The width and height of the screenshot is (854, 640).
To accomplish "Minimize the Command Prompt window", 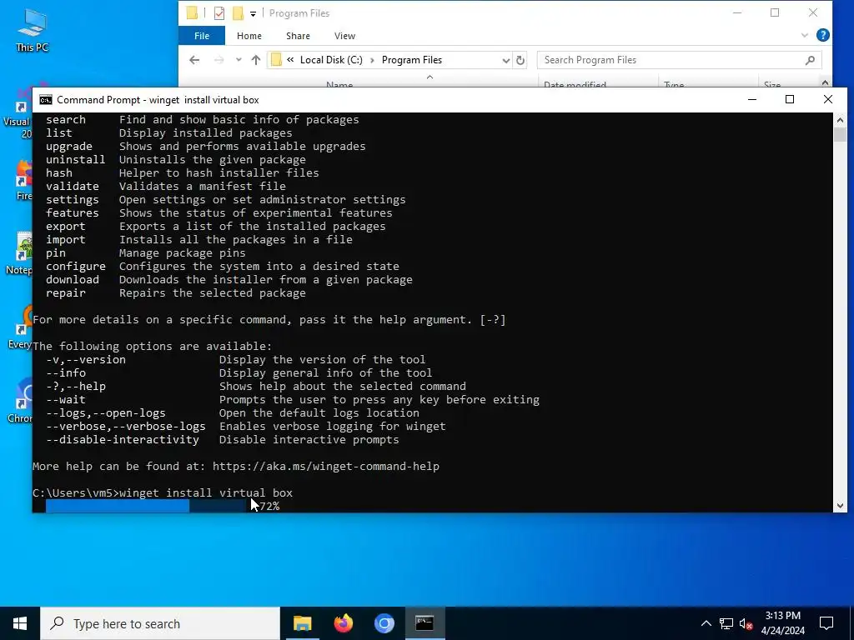I will click(x=752, y=100).
